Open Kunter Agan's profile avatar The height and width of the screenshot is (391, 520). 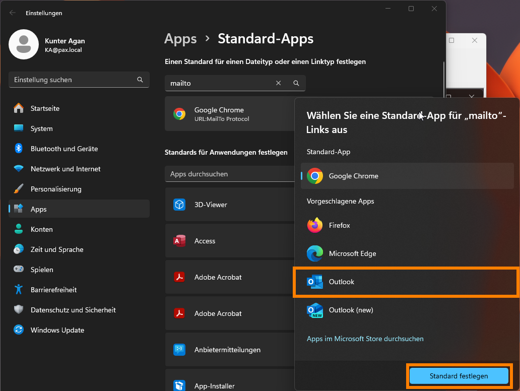(x=24, y=44)
